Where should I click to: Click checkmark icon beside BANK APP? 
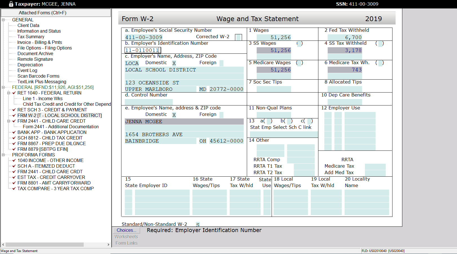(x=14, y=132)
